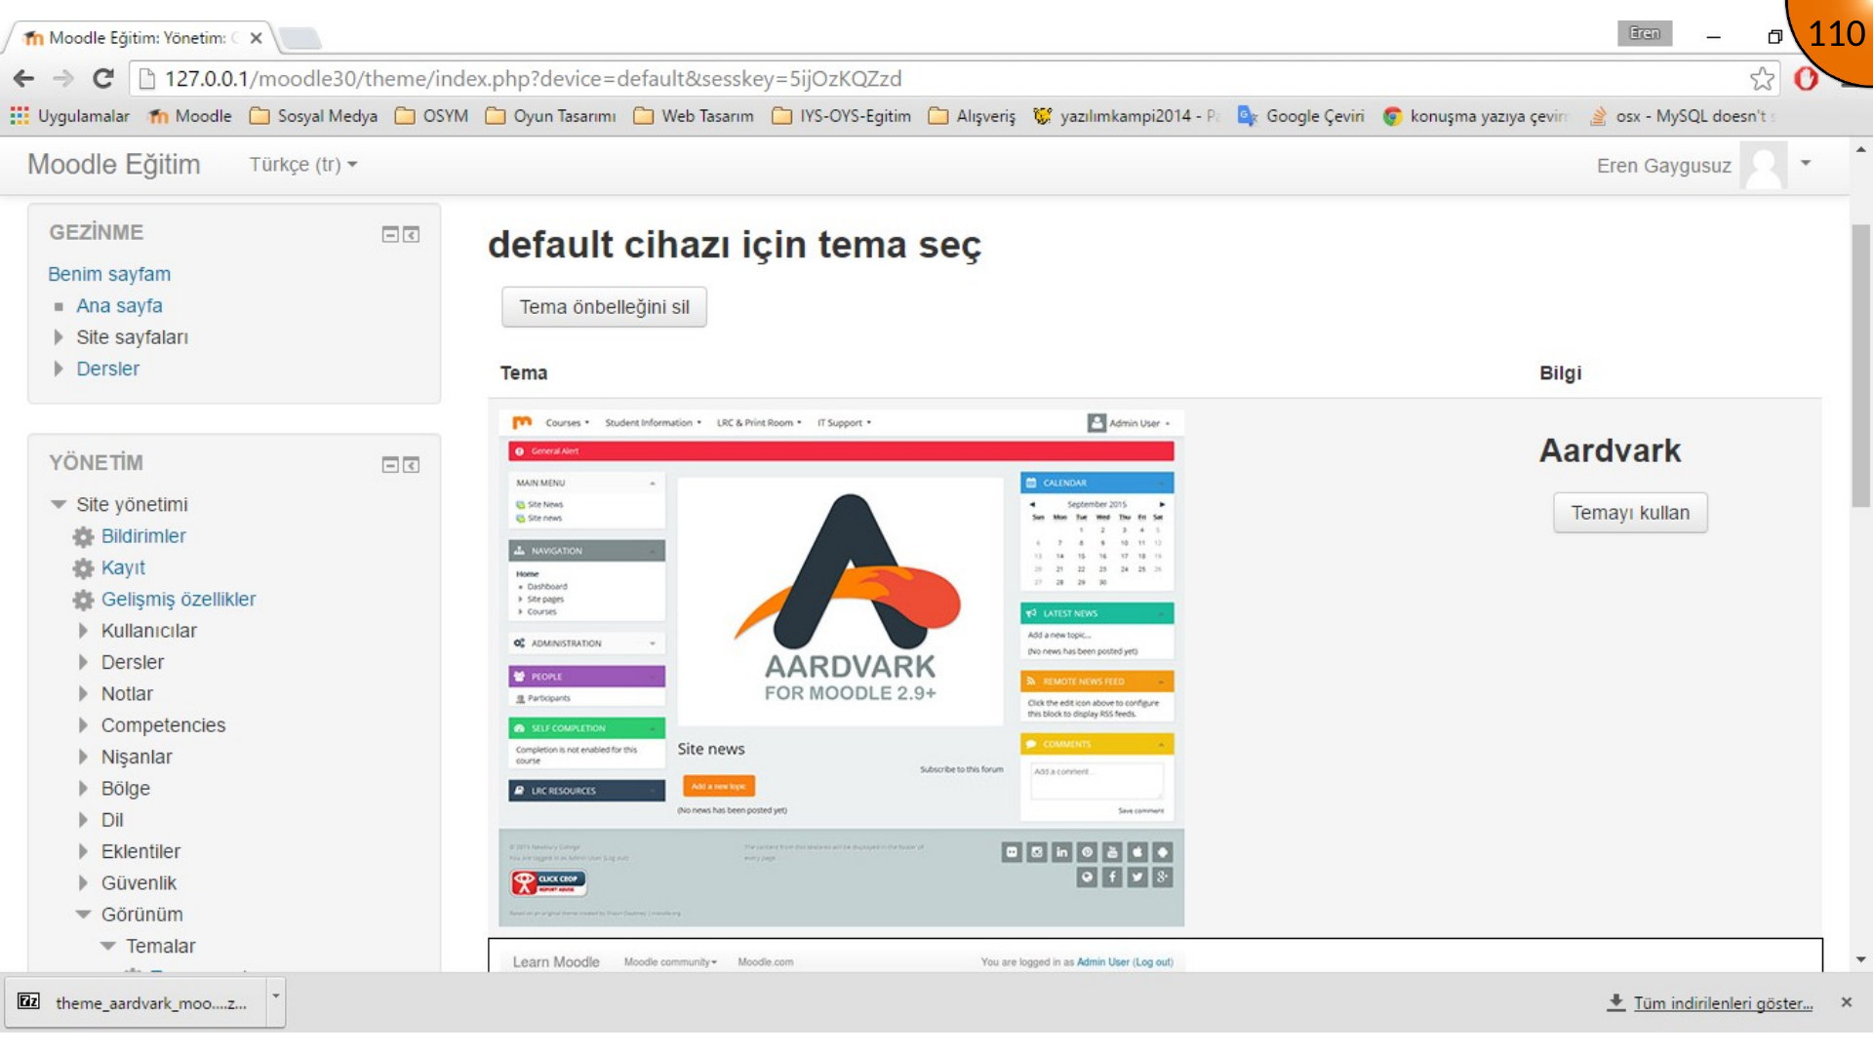Open the IYS-OYS-Egitim bookmark folder
This screenshot has width=1874, height=1053.
pos(842,116)
